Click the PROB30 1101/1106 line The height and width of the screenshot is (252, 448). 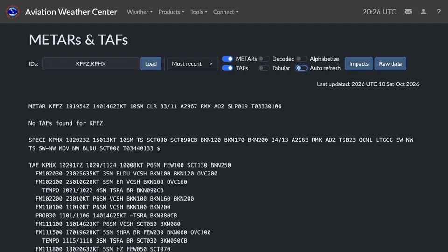pos(106,216)
